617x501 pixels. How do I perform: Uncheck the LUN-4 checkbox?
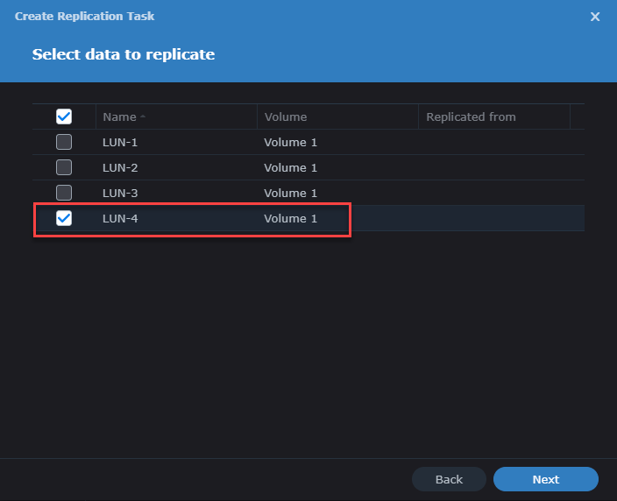click(x=64, y=218)
